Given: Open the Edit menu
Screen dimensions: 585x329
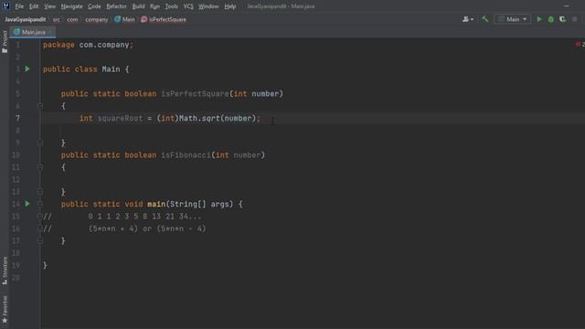Looking at the screenshot, I should click(34, 6).
